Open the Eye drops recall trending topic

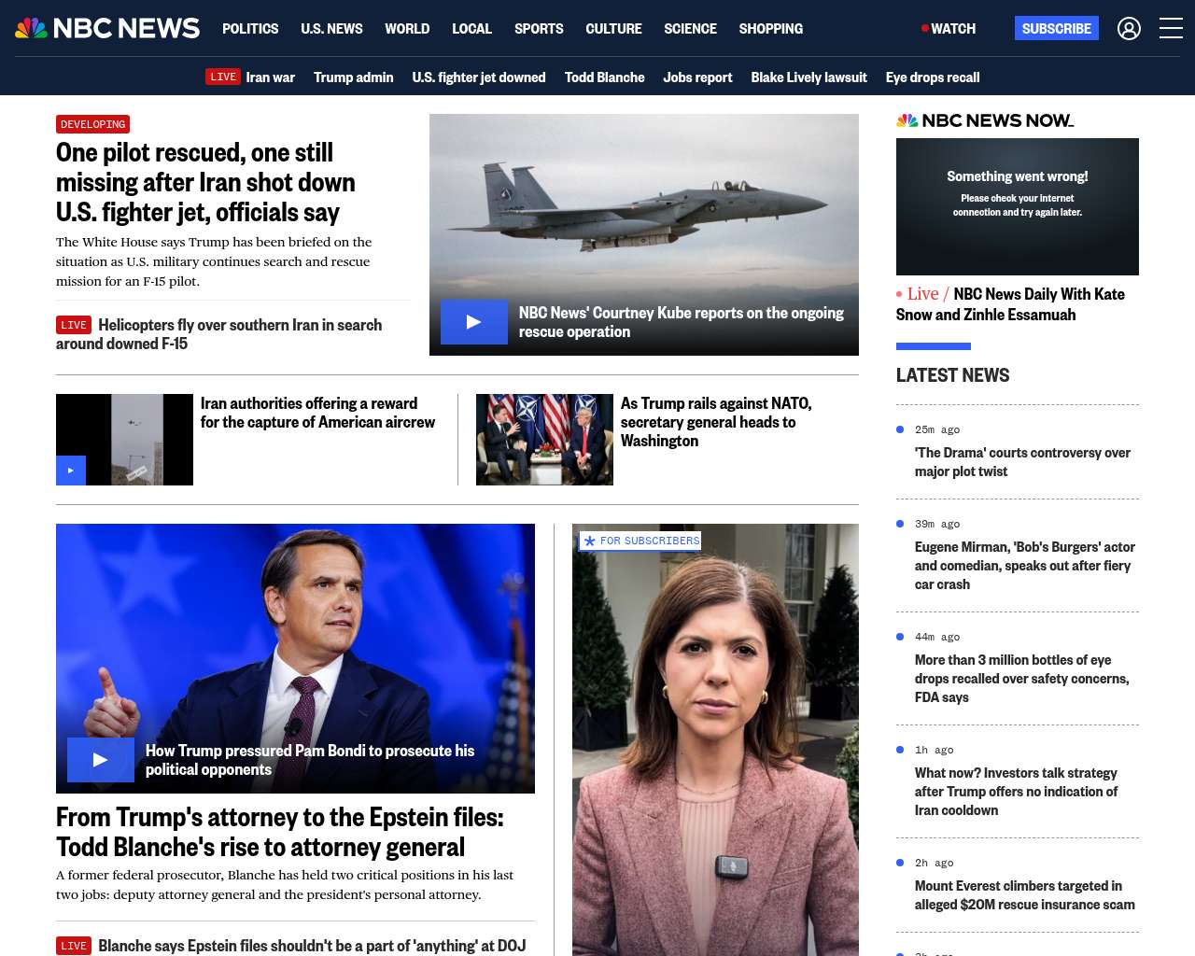(932, 77)
